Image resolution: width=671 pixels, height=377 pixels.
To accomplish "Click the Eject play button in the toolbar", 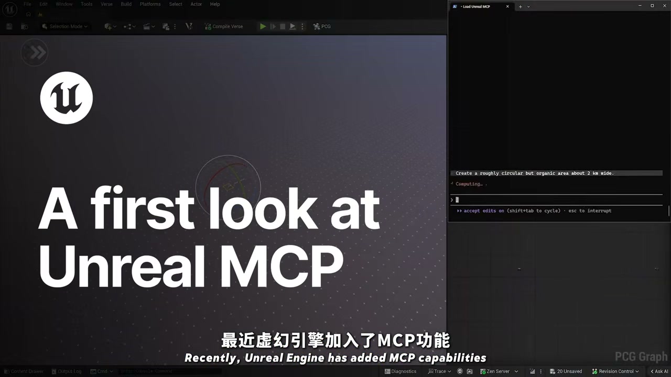I will [x=293, y=26].
